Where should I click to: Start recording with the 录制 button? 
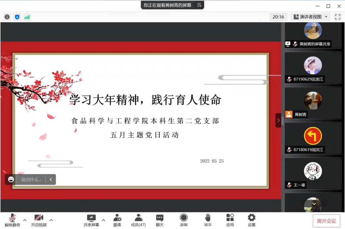(184, 220)
